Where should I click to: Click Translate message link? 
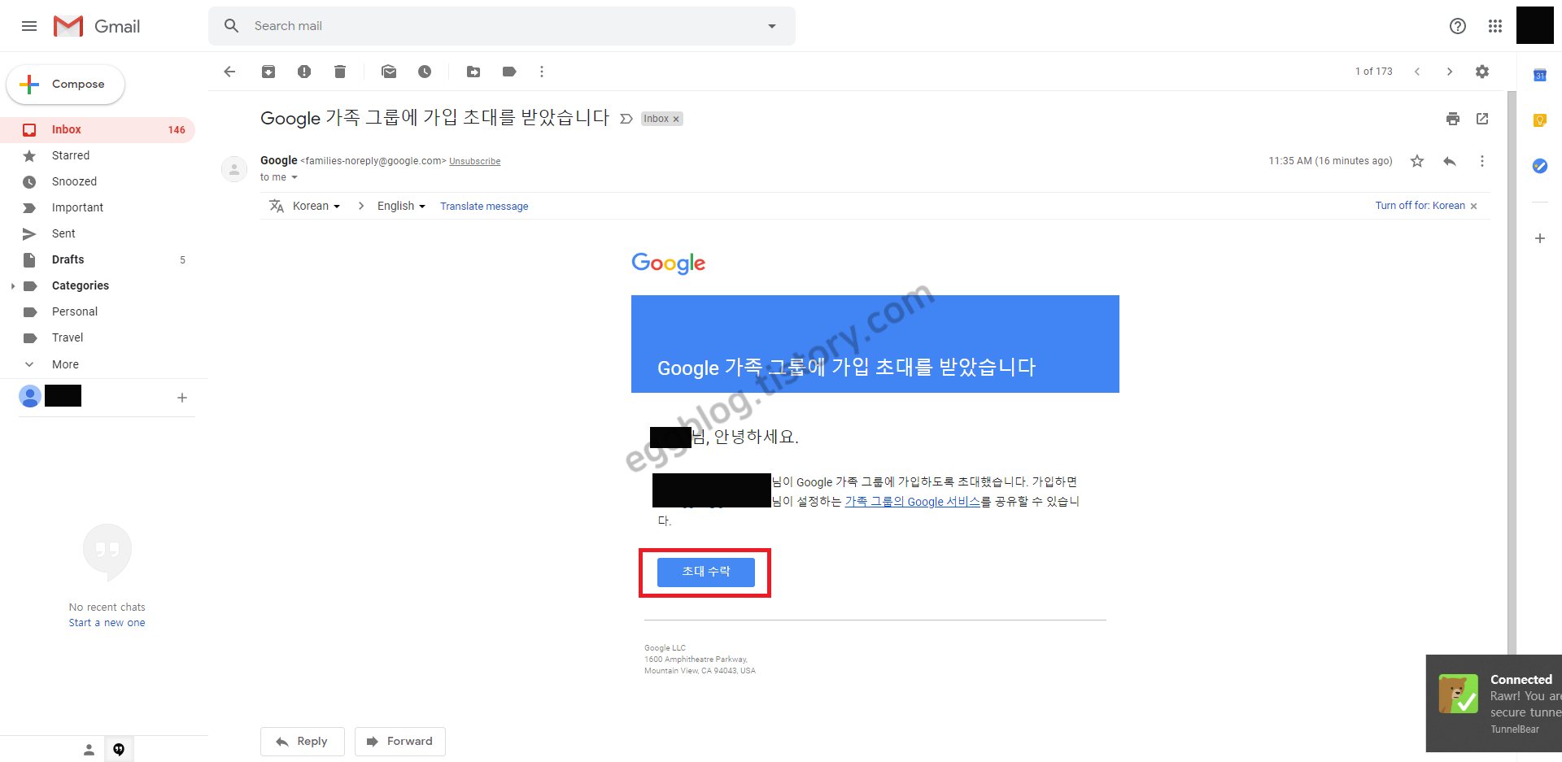[x=484, y=207]
